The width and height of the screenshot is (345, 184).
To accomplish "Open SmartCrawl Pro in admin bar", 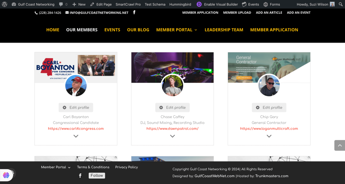I will pos(128,4).
